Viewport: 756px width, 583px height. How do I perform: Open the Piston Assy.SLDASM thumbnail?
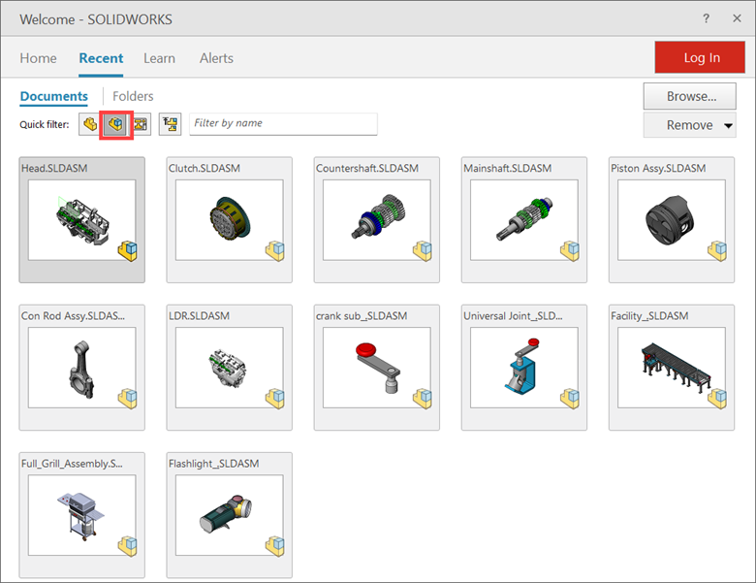point(672,220)
